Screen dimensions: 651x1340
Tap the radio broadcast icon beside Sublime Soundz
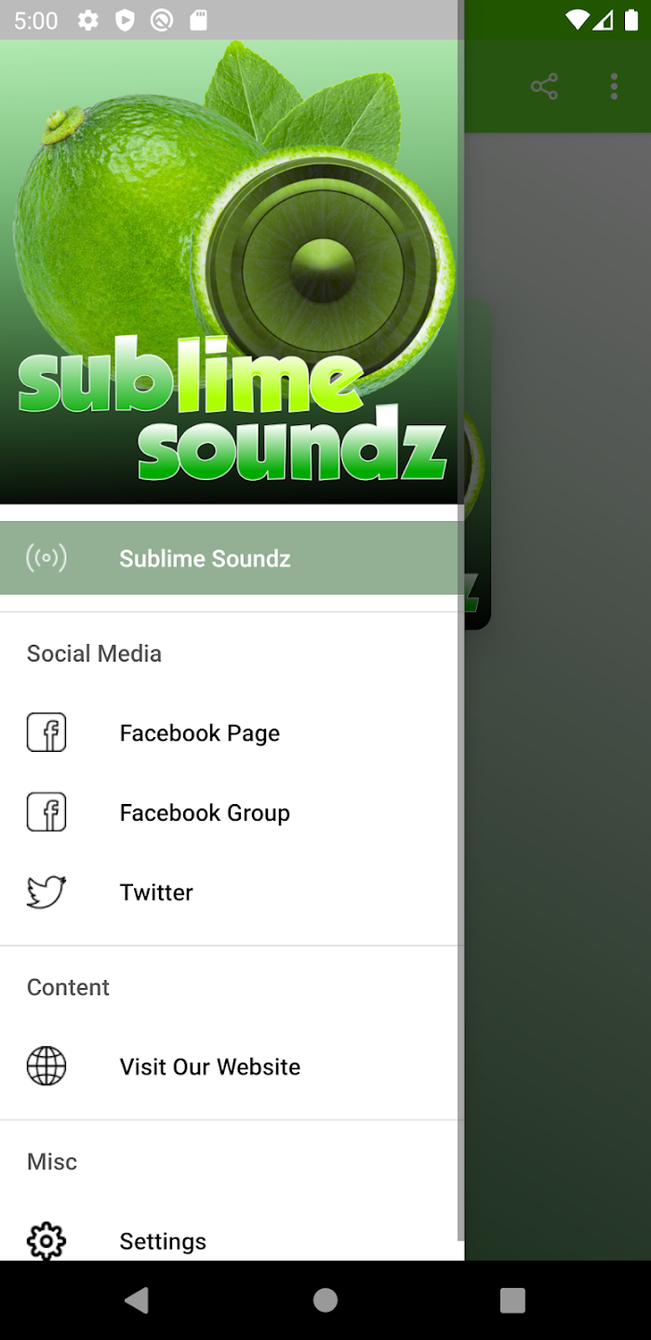[x=46, y=558]
